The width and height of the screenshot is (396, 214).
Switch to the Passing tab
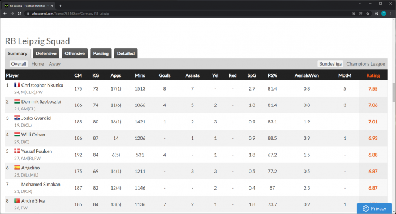101,54
